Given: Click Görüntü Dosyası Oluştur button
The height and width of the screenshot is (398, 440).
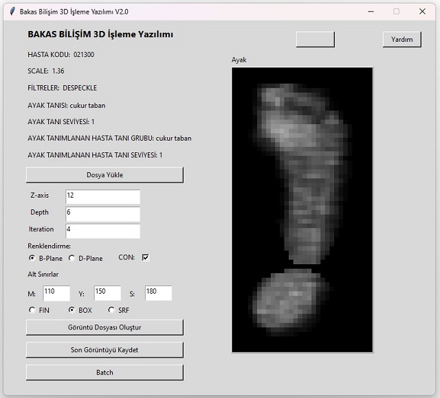Looking at the screenshot, I should (104, 327).
